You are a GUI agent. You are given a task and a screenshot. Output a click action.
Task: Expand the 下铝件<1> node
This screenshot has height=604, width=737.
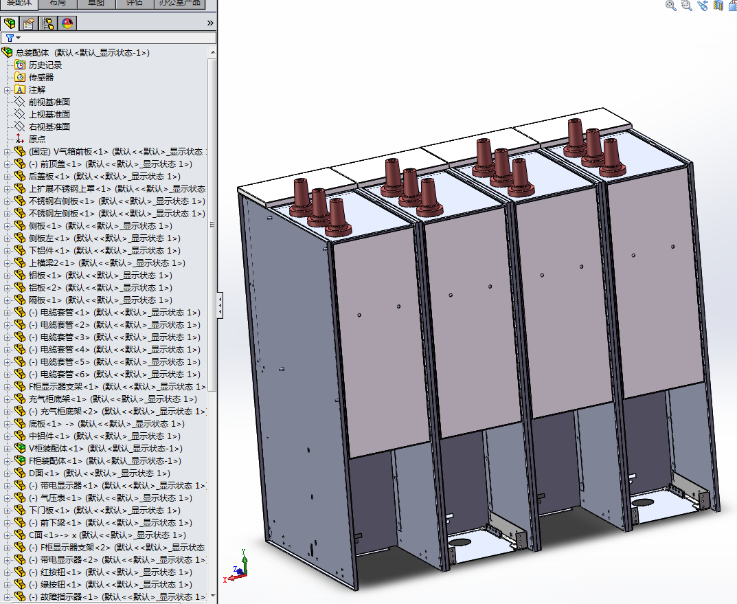[x=7, y=251]
